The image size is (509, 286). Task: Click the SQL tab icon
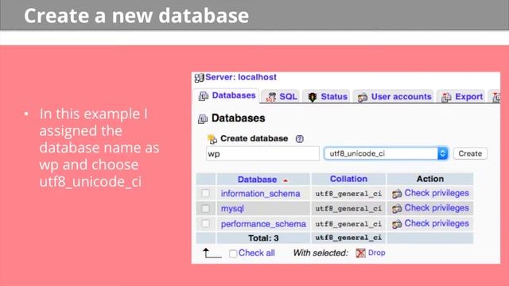270,97
